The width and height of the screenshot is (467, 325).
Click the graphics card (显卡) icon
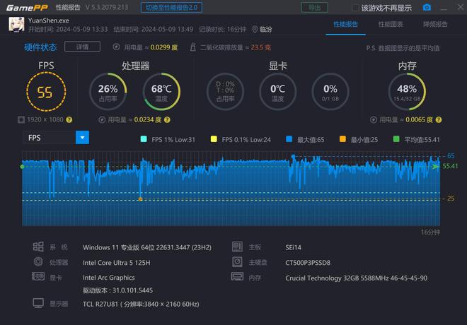click(x=38, y=276)
